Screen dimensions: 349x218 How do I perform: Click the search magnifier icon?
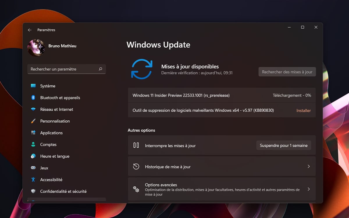click(100, 69)
